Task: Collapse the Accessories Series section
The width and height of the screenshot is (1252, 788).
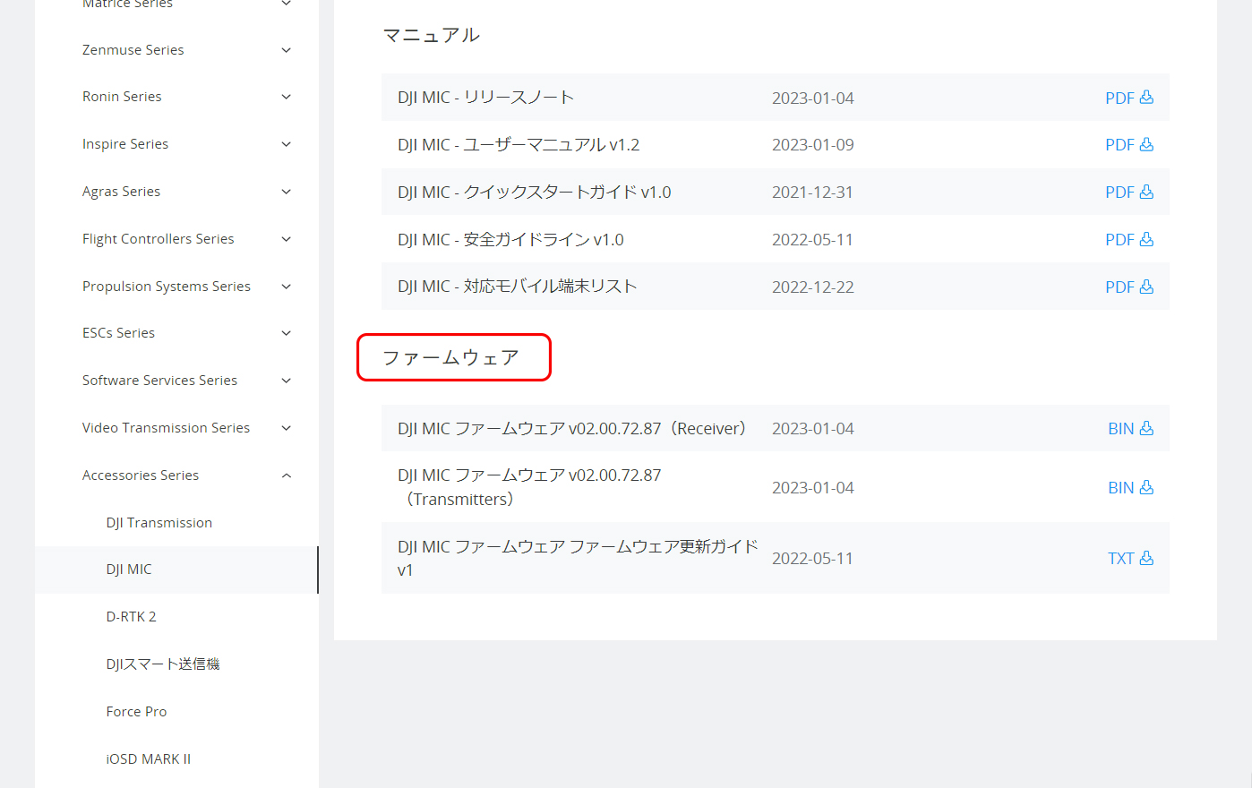Action: (x=286, y=475)
